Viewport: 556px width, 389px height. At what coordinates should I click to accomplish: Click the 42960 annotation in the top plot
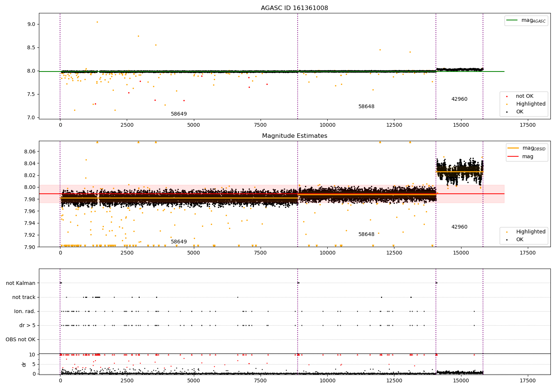(x=459, y=99)
